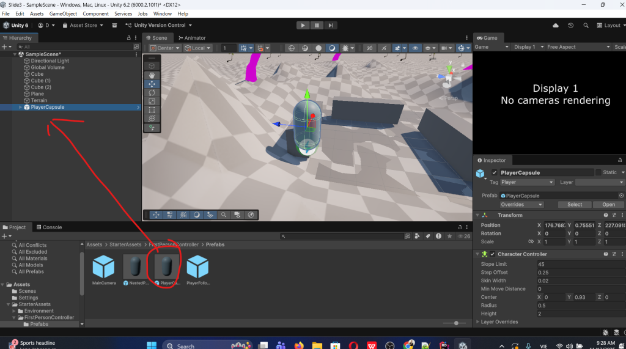The image size is (626, 349).
Task: Click the undo history icon
Action: (x=570, y=26)
